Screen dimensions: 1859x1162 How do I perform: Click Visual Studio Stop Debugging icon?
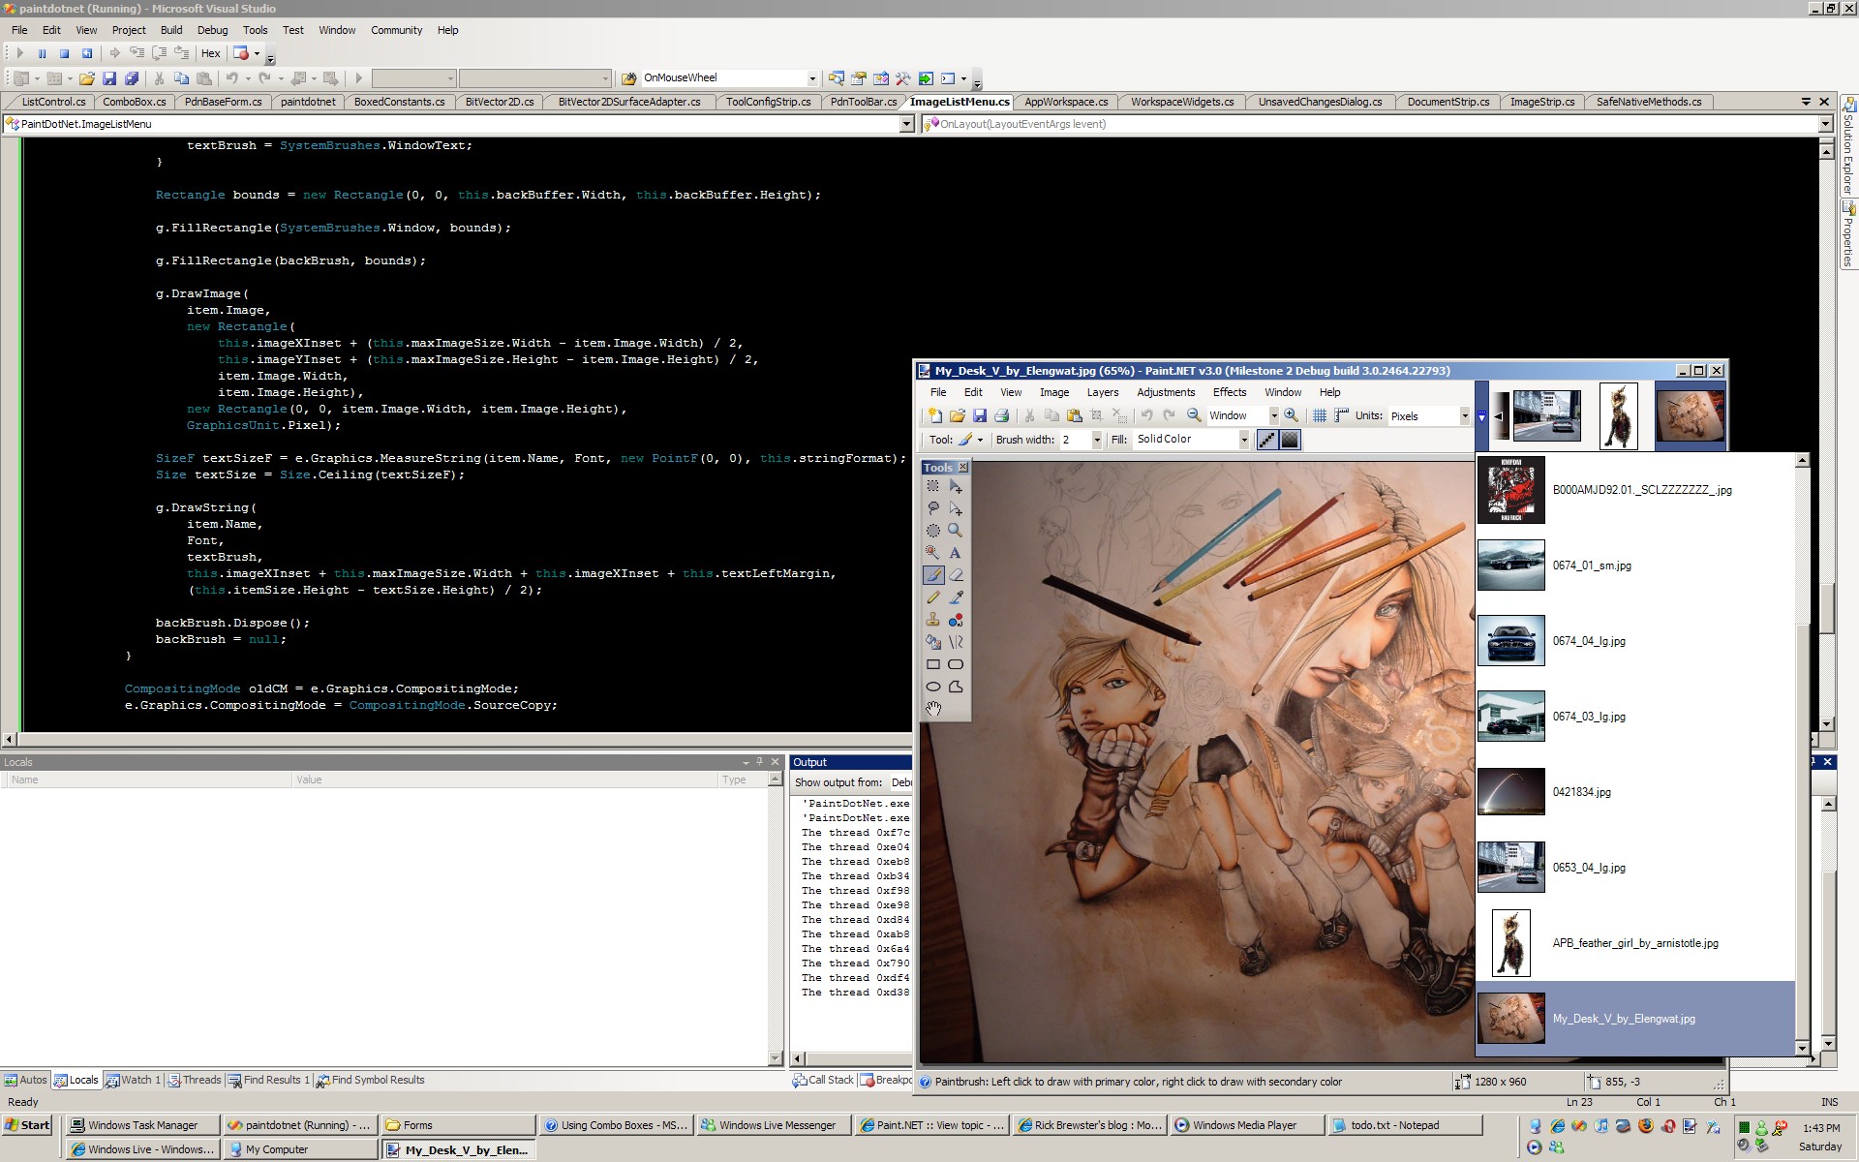click(x=64, y=53)
